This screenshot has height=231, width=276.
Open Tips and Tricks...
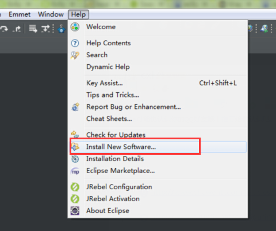coord(158,95)
